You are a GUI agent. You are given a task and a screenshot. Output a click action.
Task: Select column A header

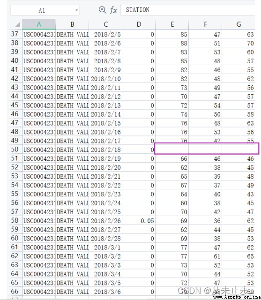39,24
